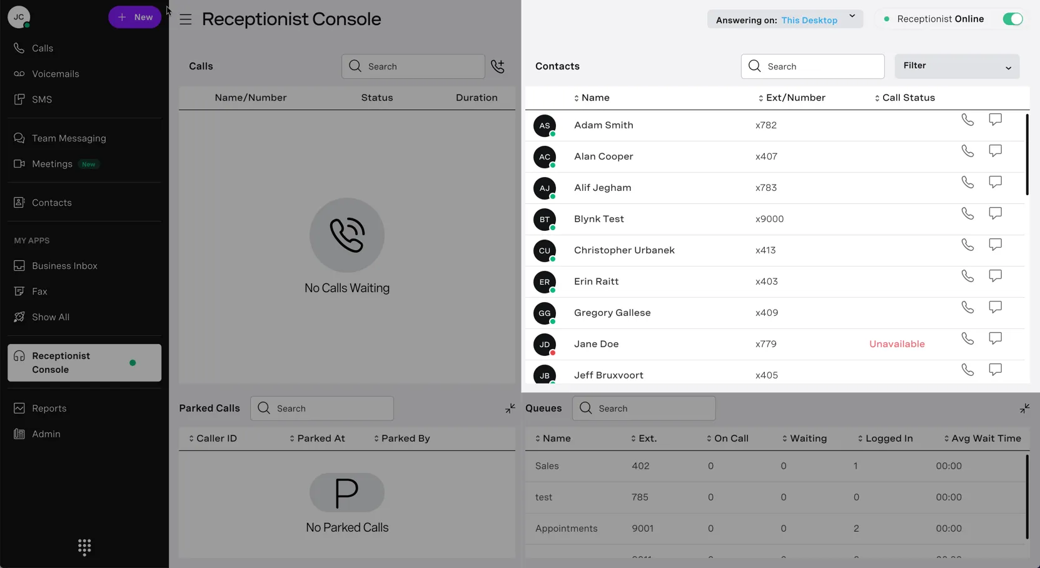Call Adam Smith using the phone icon
The width and height of the screenshot is (1040, 568).
coord(967,119)
